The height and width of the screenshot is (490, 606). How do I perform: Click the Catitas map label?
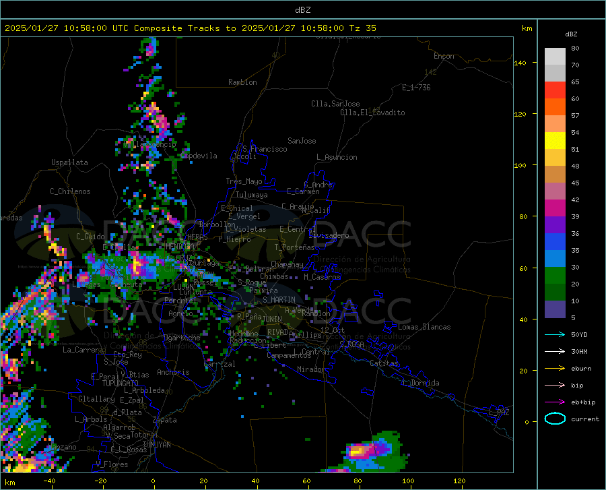tap(384, 363)
